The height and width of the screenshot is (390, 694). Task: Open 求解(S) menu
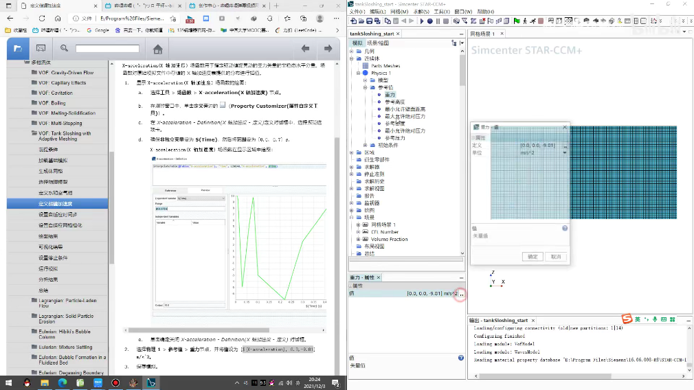click(421, 12)
